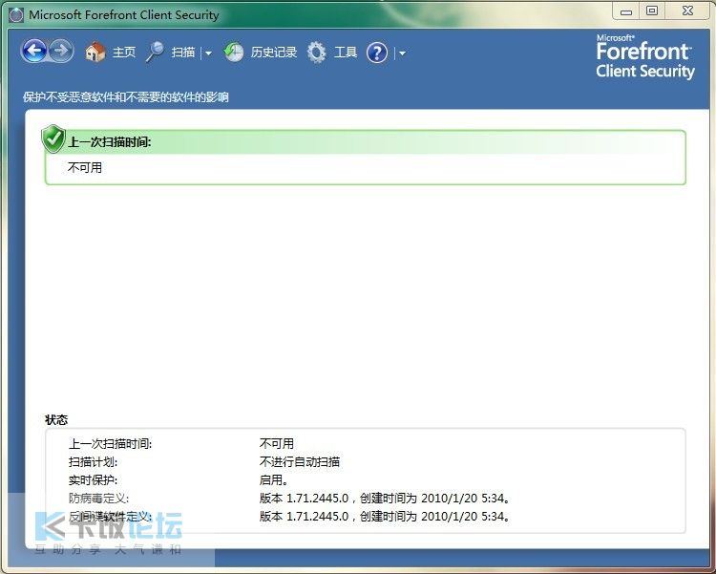The width and height of the screenshot is (716, 574).
Task: Expand the help options dropdown arrow
Action: pyautogui.click(x=402, y=53)
